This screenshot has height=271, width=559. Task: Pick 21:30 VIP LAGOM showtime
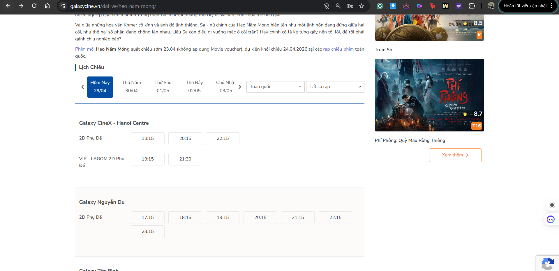click(185, 159)
